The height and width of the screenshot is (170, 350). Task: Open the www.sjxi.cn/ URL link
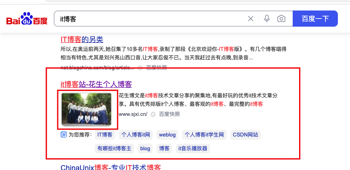pyautogui.click(x=133, y=114)
